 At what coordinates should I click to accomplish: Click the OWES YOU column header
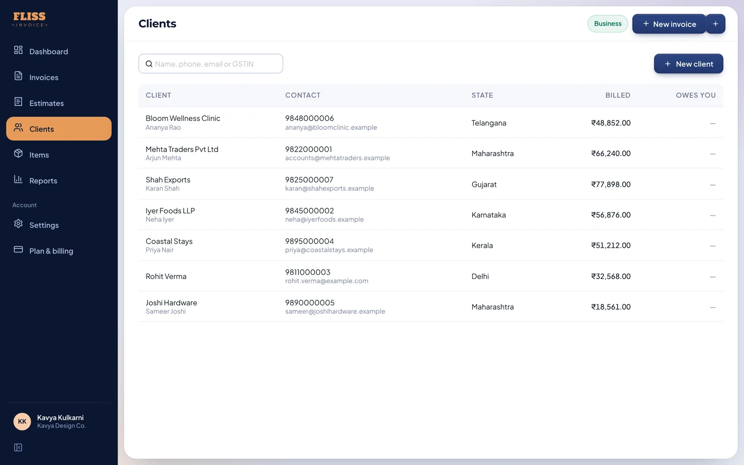[696, 95]
